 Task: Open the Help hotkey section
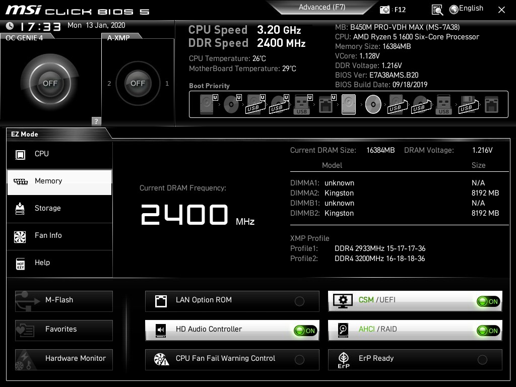59,263
